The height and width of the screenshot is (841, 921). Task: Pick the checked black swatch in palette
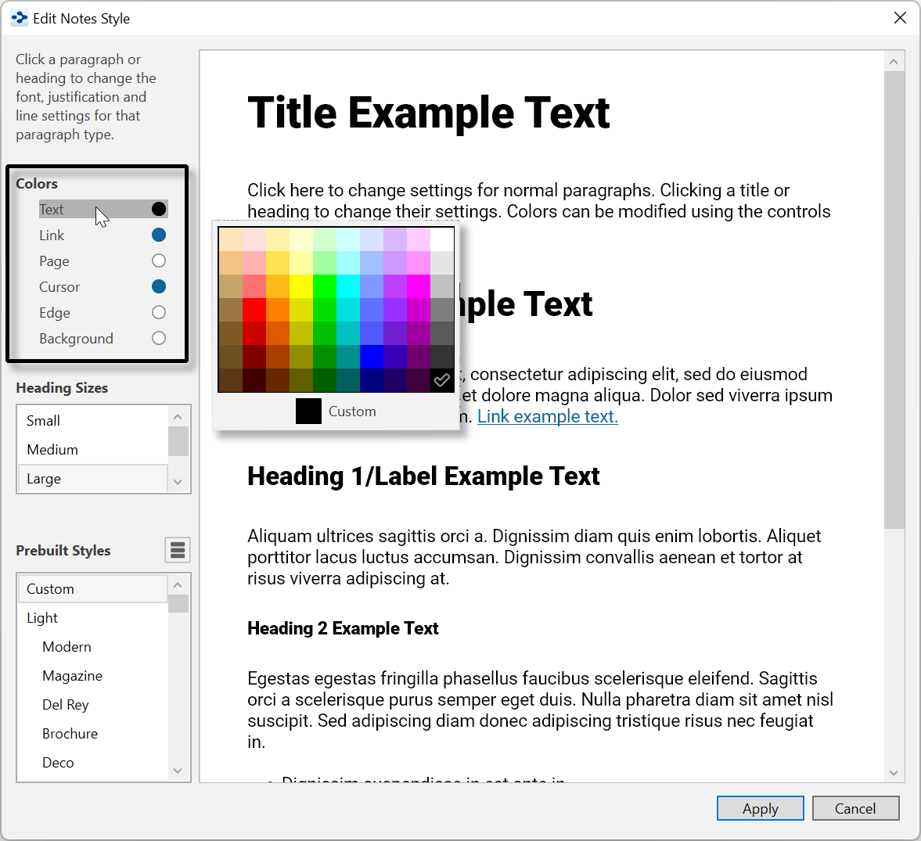pyautogui.click(x=441, y=380)
